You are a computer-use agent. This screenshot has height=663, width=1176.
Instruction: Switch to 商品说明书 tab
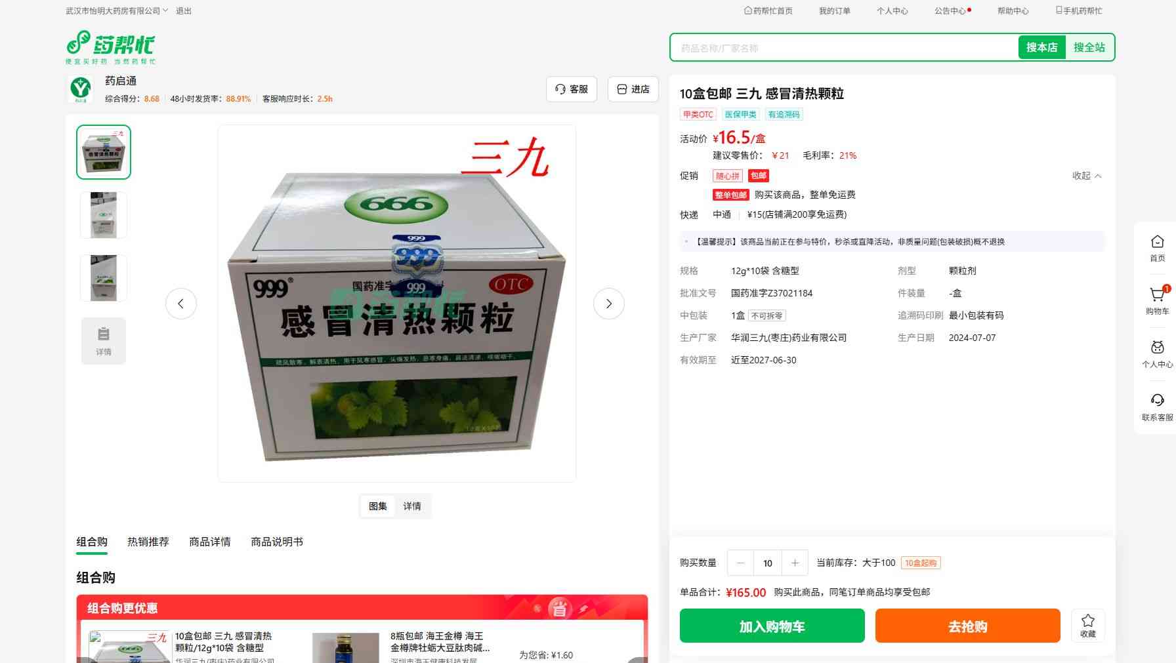tap(277, 542)
